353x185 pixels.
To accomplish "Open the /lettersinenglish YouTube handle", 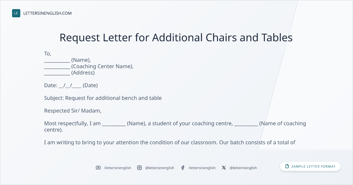I will [118, 168].
